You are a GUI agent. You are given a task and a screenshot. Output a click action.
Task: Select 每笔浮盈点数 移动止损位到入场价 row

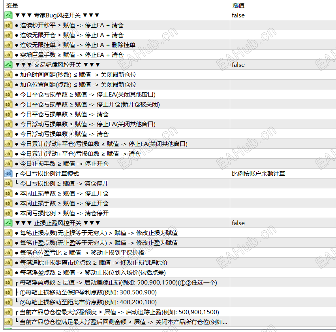(x=90, y=272)
